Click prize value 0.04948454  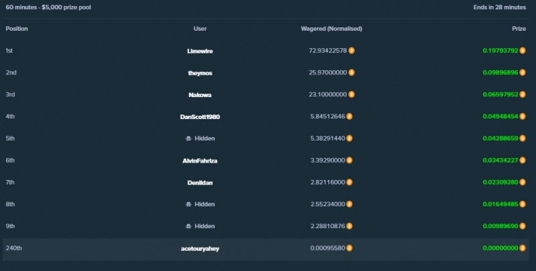point(500,116)
